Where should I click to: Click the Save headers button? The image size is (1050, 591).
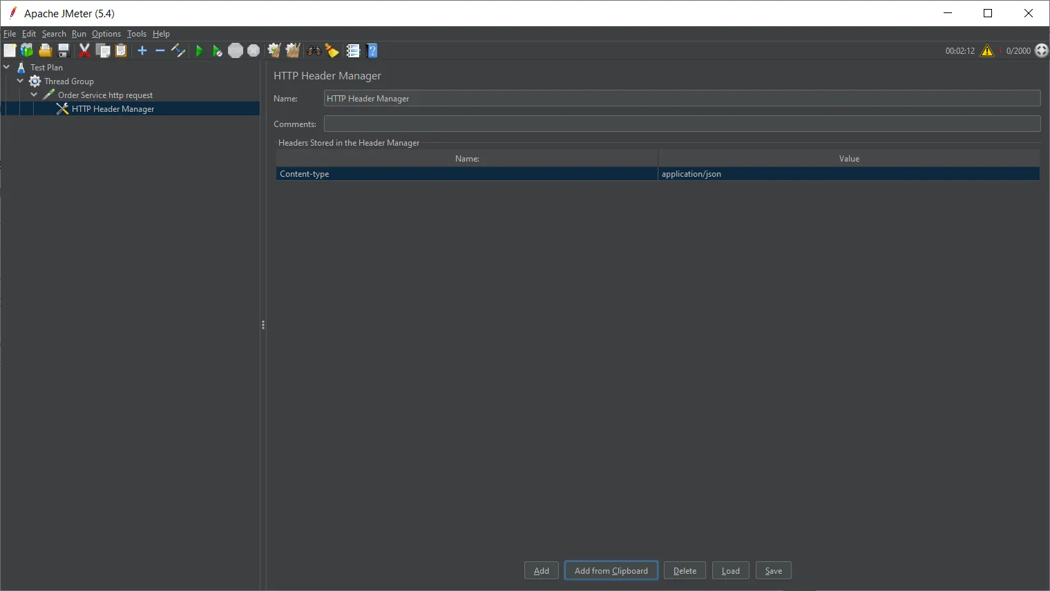click(x=774, y=571)
